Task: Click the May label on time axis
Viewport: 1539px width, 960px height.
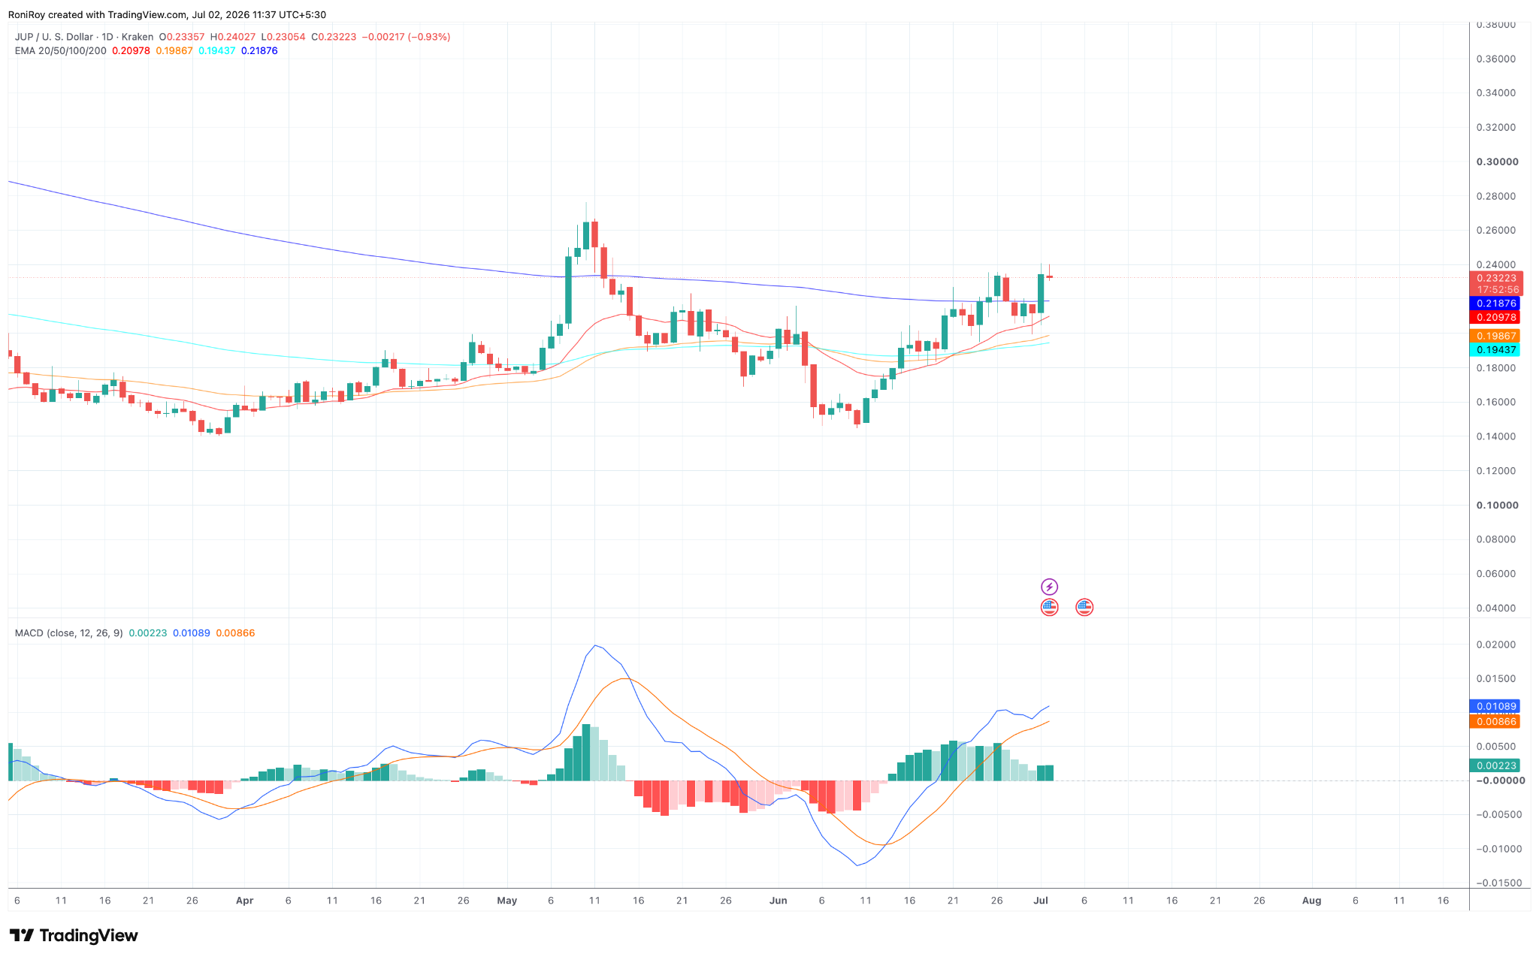Action: click(x=507, y=901)
